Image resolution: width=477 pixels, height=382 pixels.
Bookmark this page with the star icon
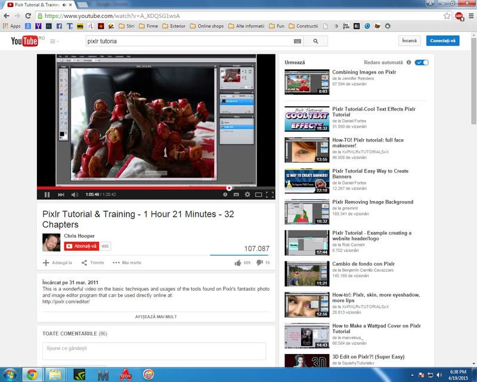447,16
